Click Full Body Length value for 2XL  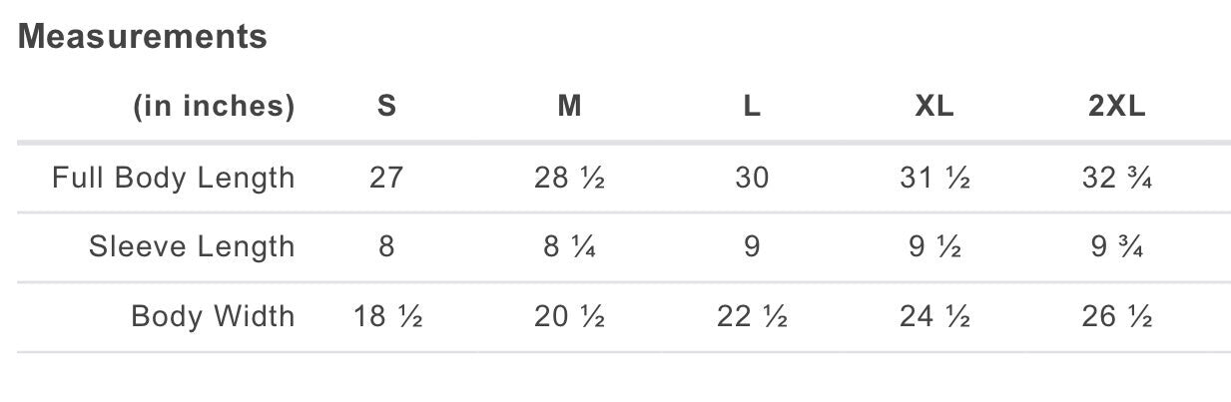[x=1117, y=178]
